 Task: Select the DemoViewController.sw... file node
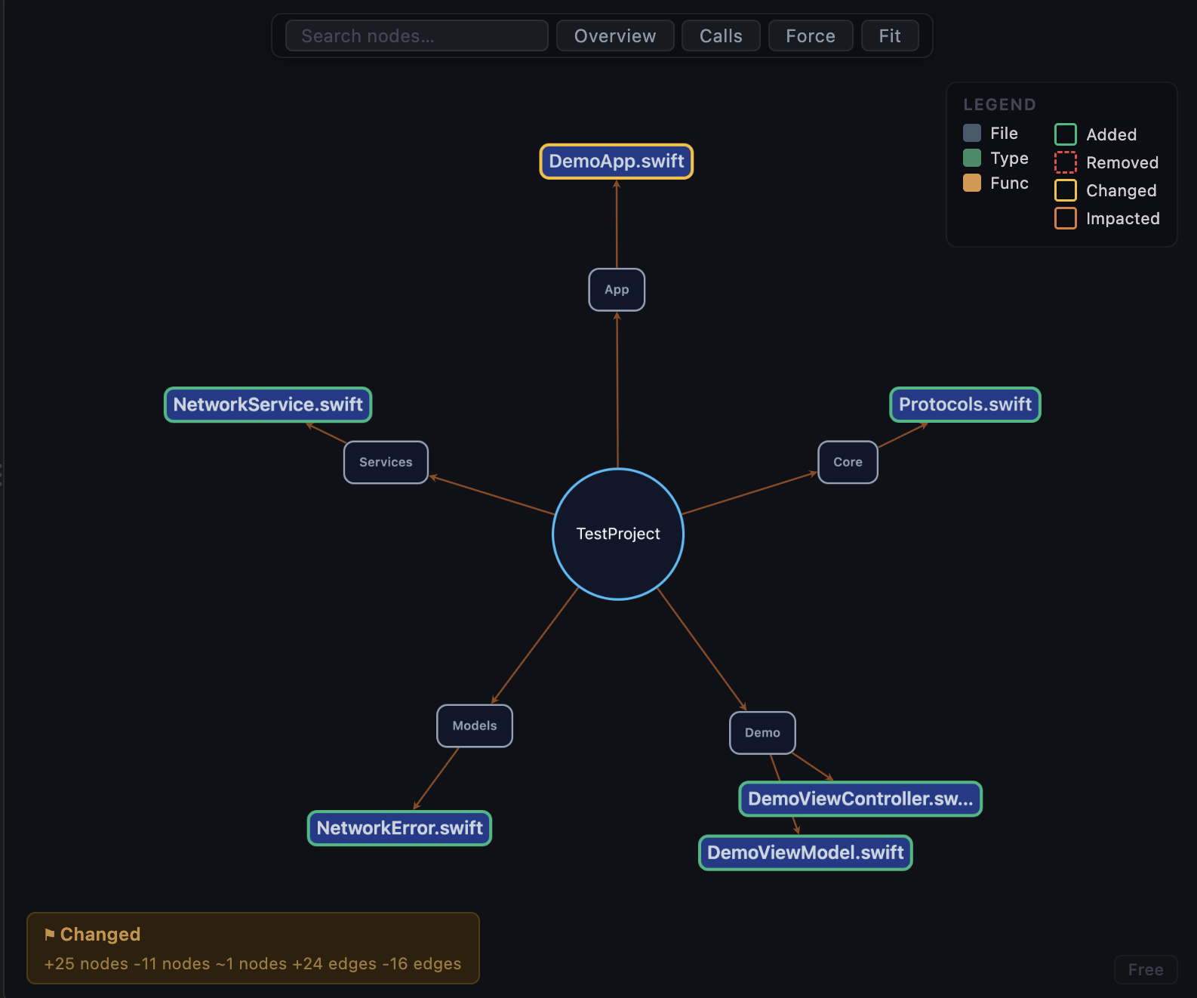860,799
